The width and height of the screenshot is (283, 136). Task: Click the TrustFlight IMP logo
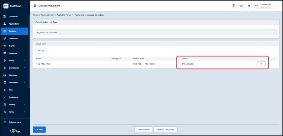(x=6, y=6)
